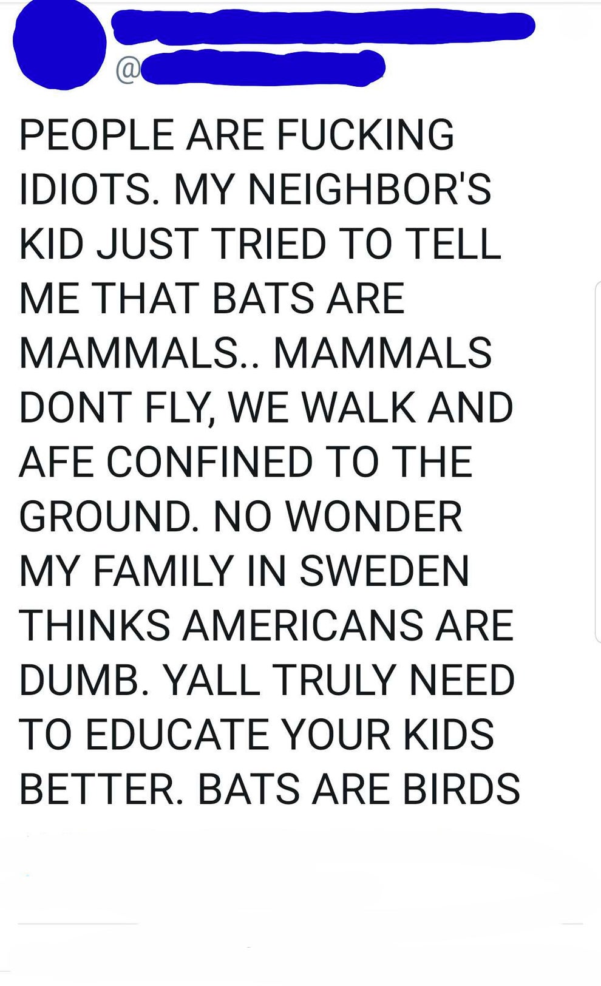Click the word PEOPLE in tweet
Screen dimensions: 601x986
[x=96, y=135]
